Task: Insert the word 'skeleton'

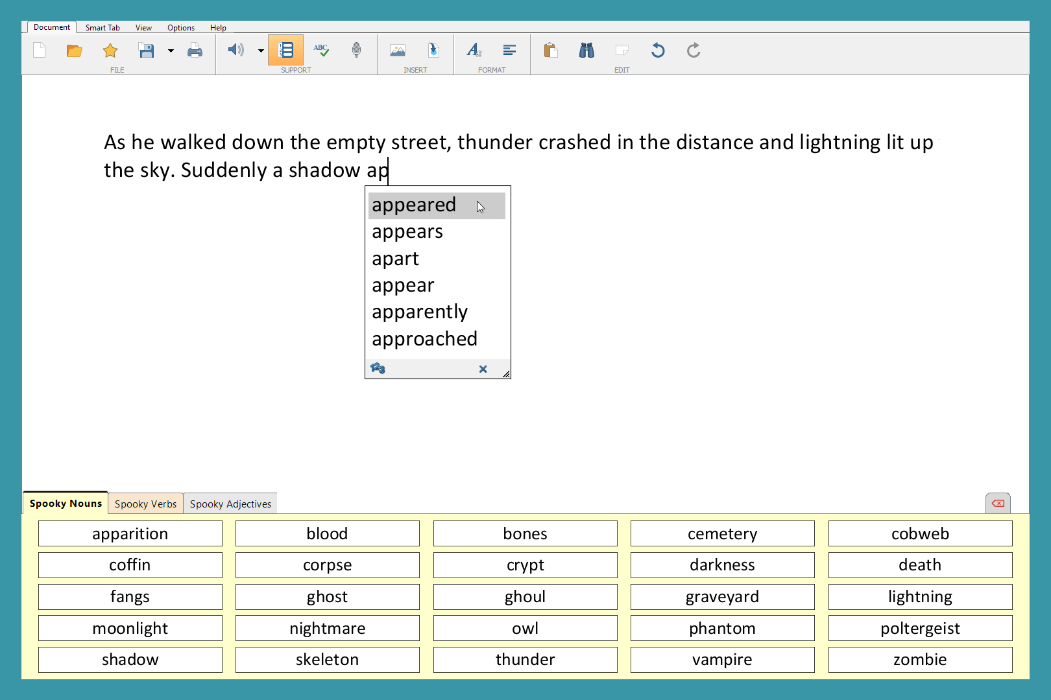Action: [327, 659]
